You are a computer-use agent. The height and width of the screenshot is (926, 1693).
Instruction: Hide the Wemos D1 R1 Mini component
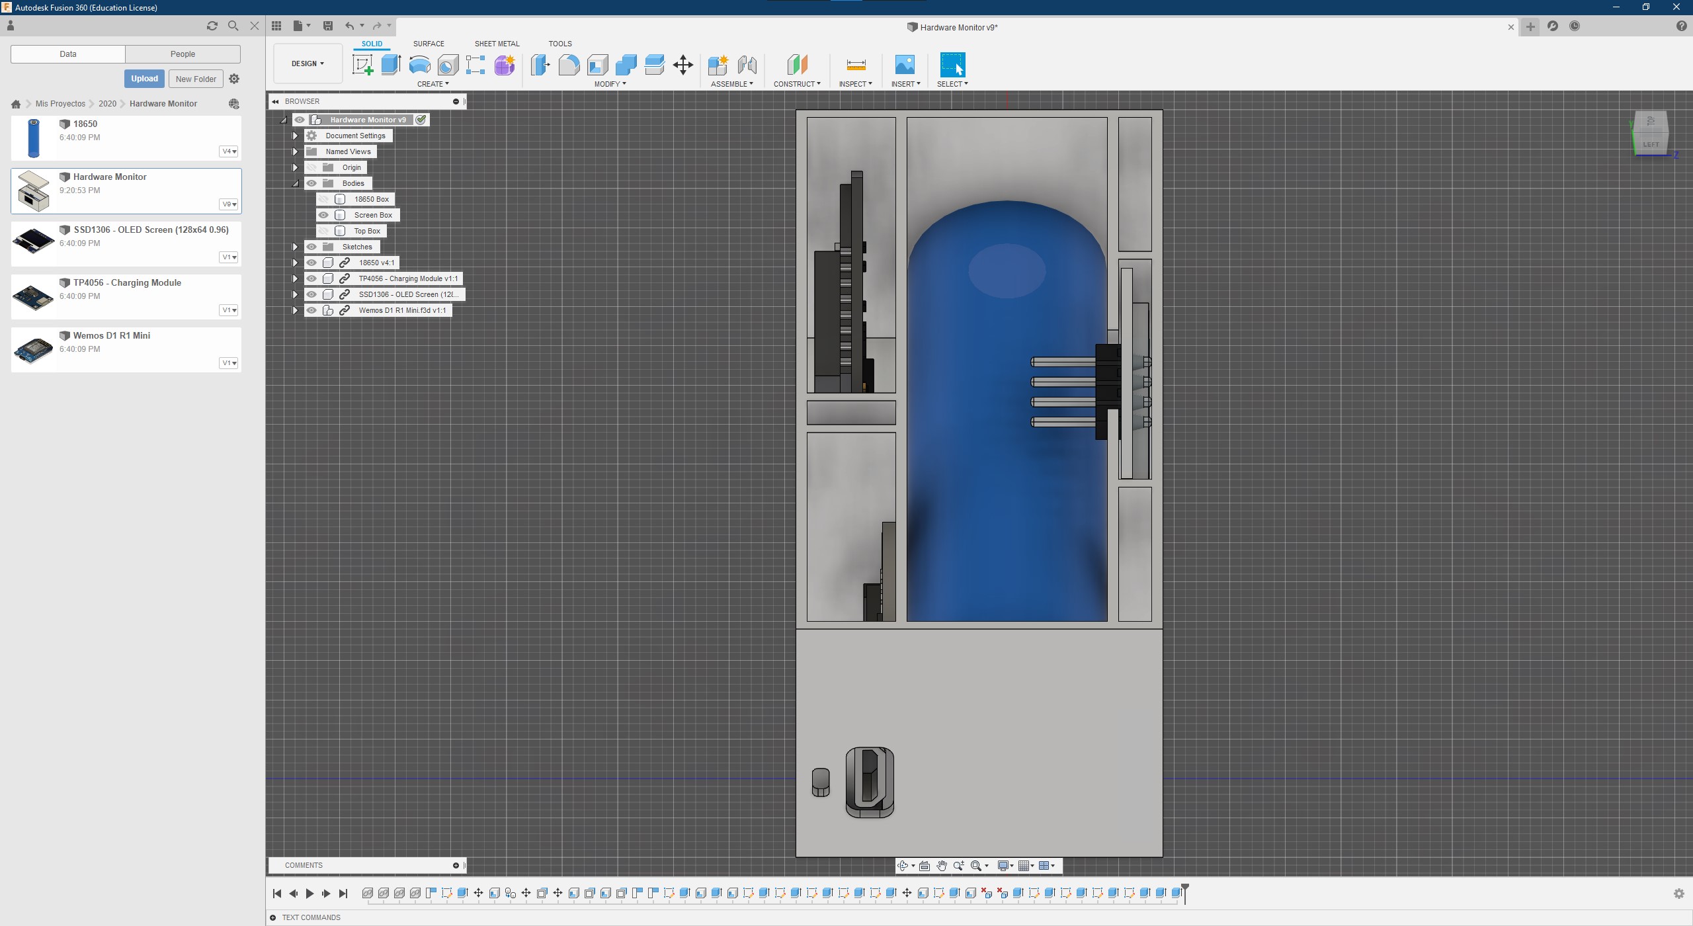(311, 310)
